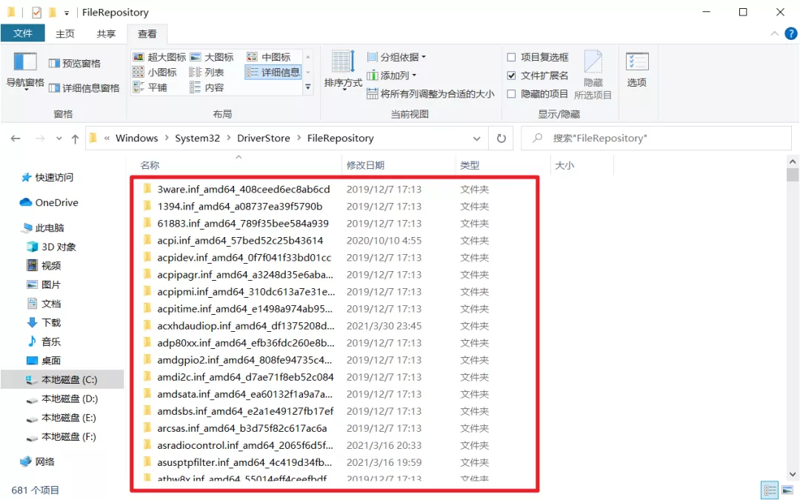
Task: Switch to large thumbnails view in status bar
Action: tap(787, 490)
